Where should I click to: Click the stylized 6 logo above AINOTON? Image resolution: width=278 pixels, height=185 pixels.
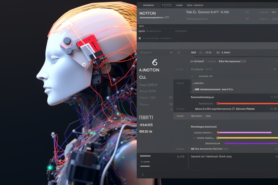(x=154, y=62)
